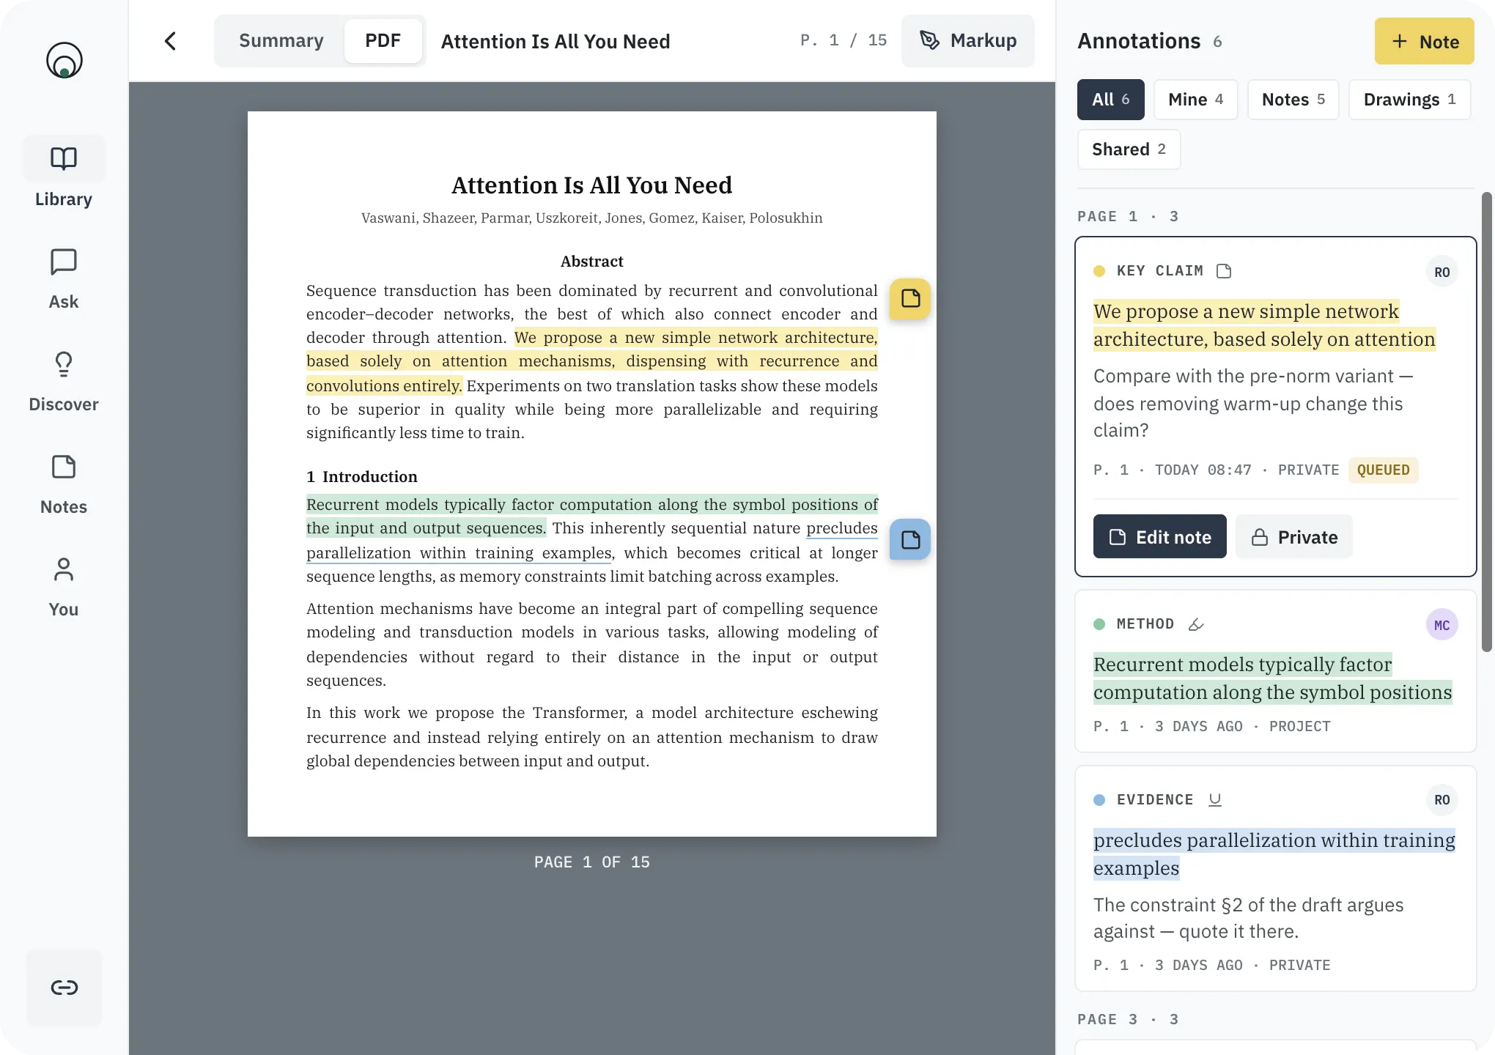Go back with the left chevron

click(171, 41)
